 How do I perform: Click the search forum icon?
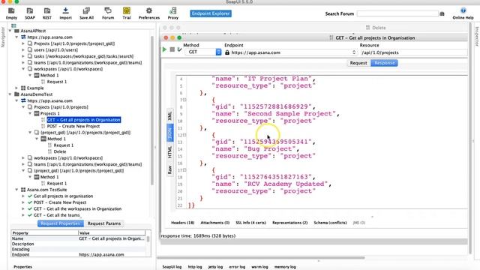442,13
